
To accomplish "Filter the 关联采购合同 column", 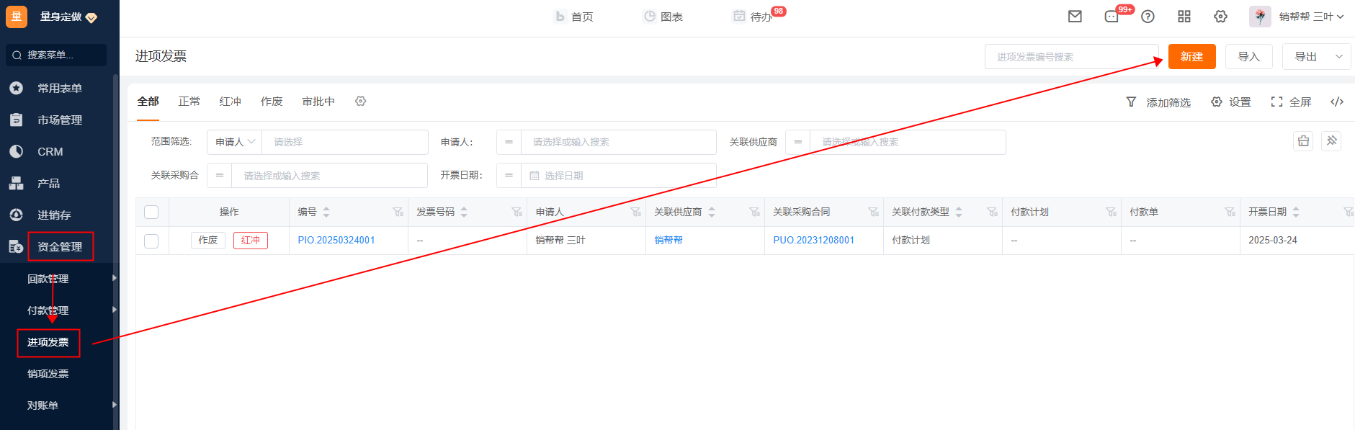I will [x=873, y=212].
